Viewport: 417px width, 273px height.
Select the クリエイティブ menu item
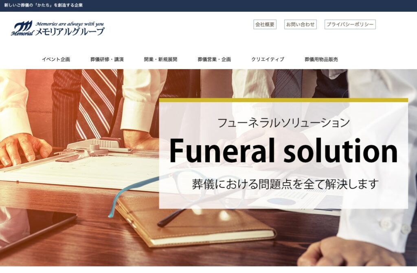point(268,59)
